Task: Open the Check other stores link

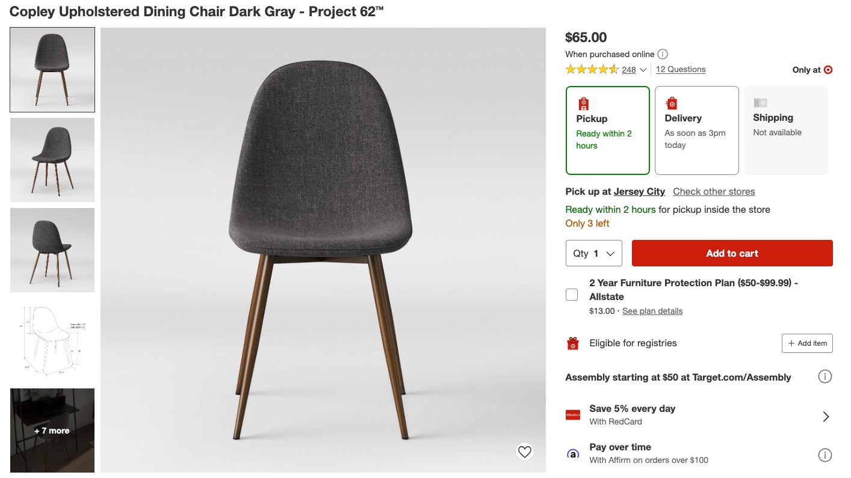Action: pyautogui.click(x=714, y=191)
